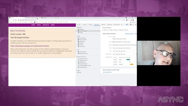Show more DevTools tabs with the chevron
The width and height of the screenshot is (188, 106).
click(x=122, y=25)
